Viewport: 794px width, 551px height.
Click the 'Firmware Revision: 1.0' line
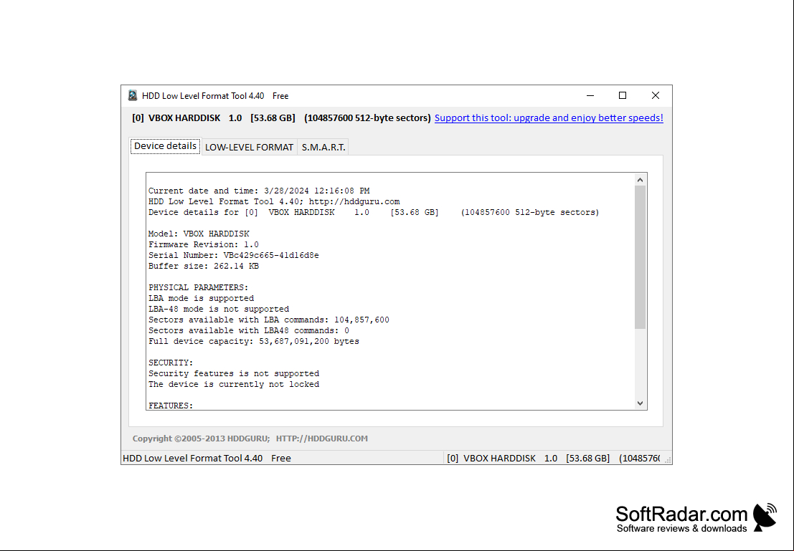204,245
